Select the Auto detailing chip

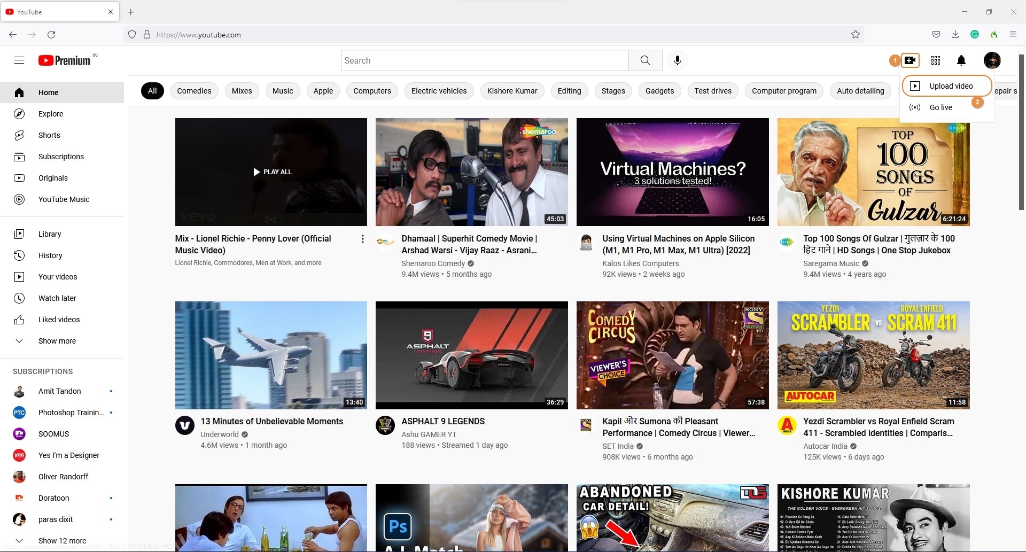point(860,91)
